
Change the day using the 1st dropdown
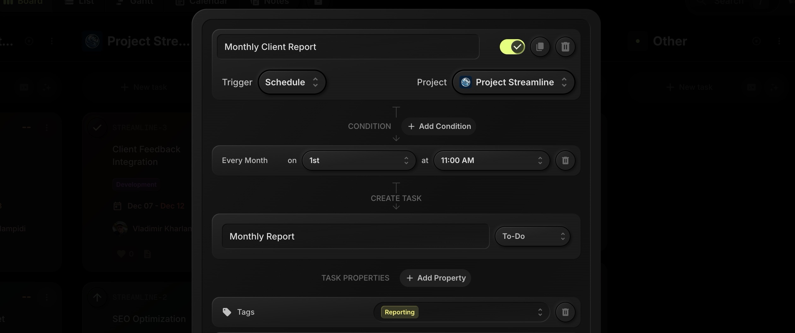coord(358,160)
